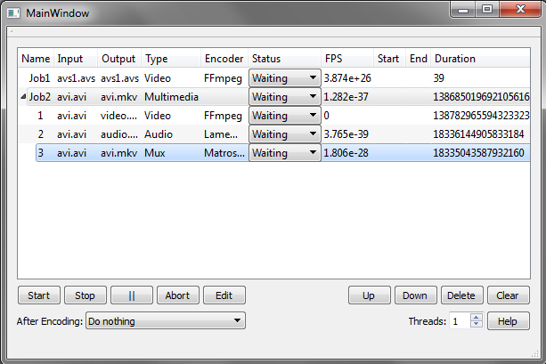
Task: Abort the current job
Action: coord(178,295)
